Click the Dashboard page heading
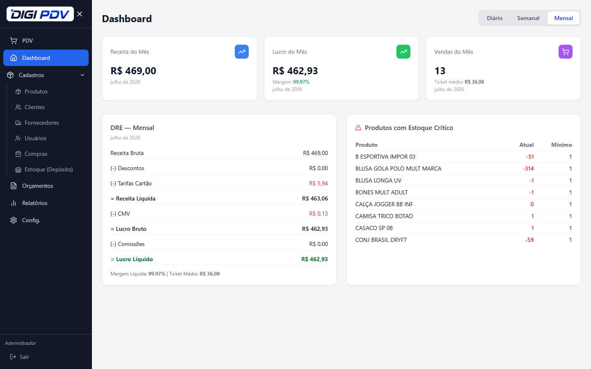The image size is (591, 369). (127, 18)
